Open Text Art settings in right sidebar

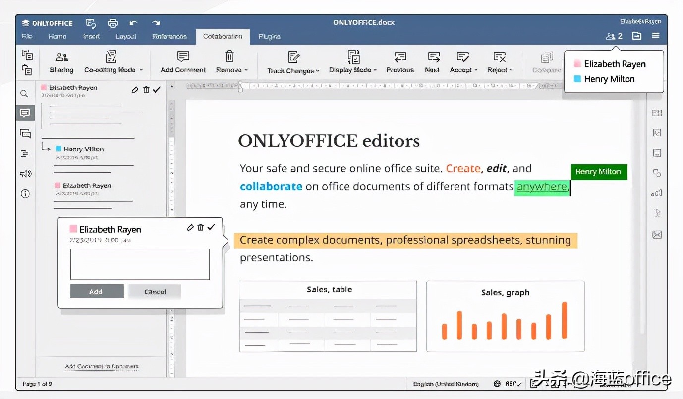tap(657, 213)
